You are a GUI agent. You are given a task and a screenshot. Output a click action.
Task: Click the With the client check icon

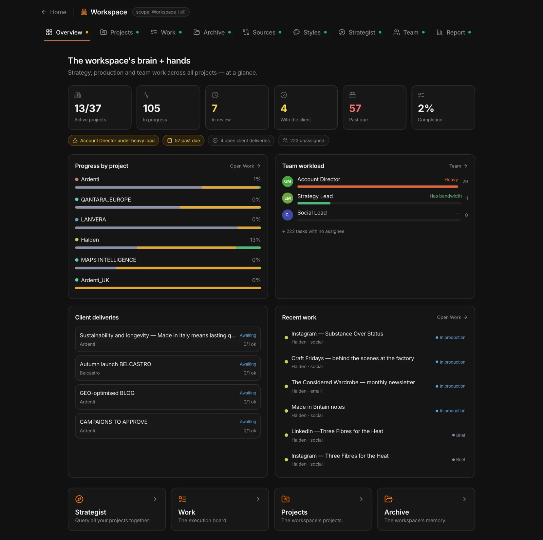coord(284,95)
